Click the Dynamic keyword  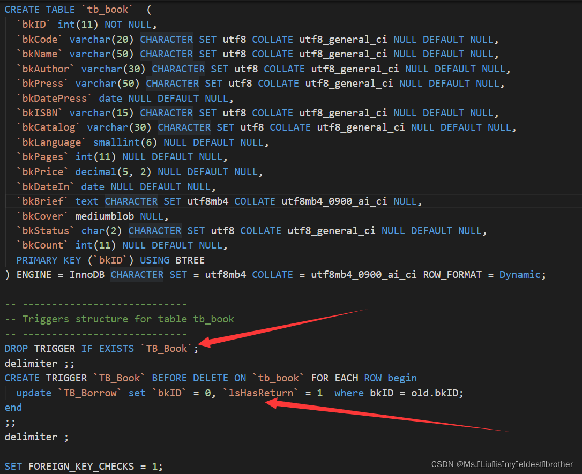click(520, 275)
